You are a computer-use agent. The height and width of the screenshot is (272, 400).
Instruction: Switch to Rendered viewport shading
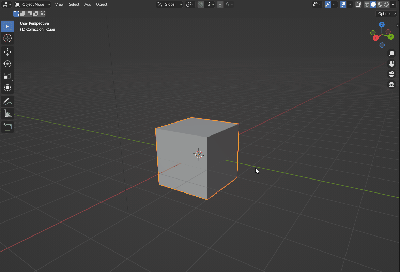(x=386, y=4)
